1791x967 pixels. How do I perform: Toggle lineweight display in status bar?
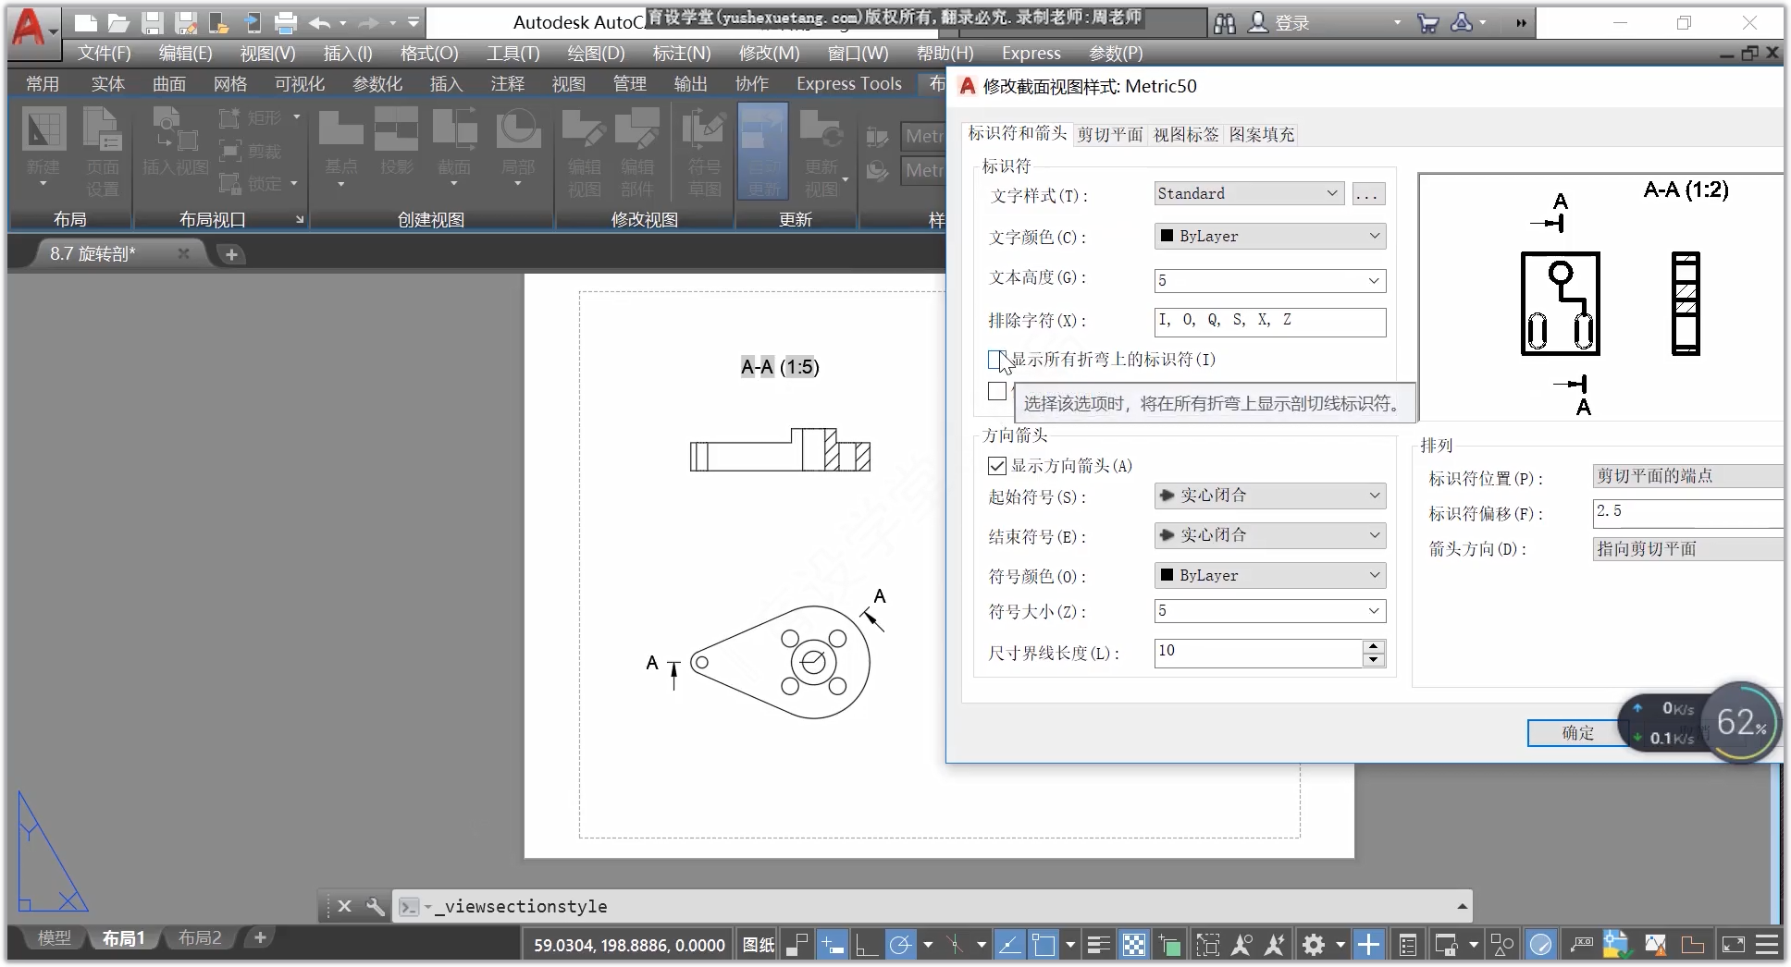click(1098, 945)
